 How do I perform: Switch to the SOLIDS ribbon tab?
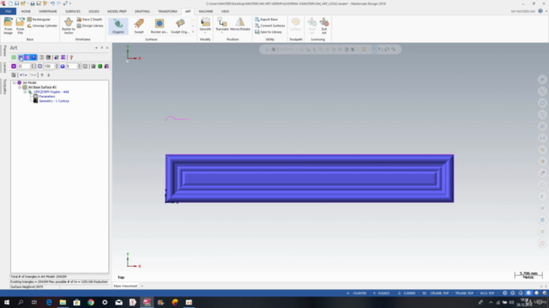pyautogui.click(x=94, y=11)
